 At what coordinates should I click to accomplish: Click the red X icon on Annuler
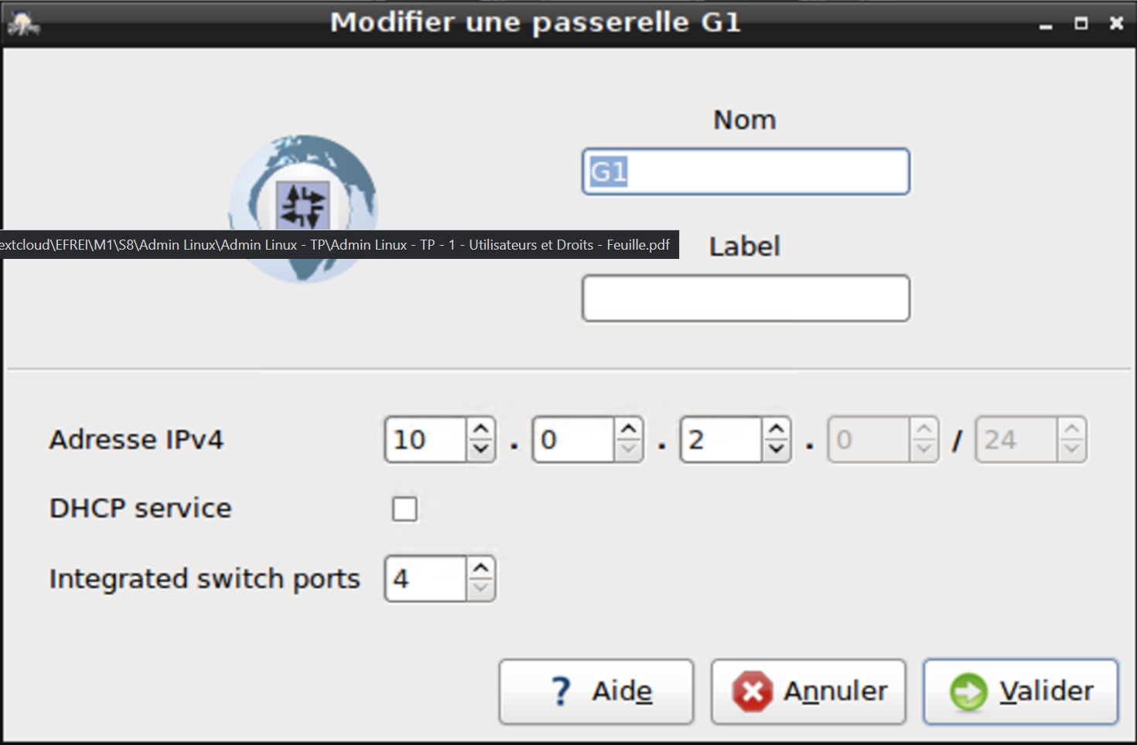[753, 691]
